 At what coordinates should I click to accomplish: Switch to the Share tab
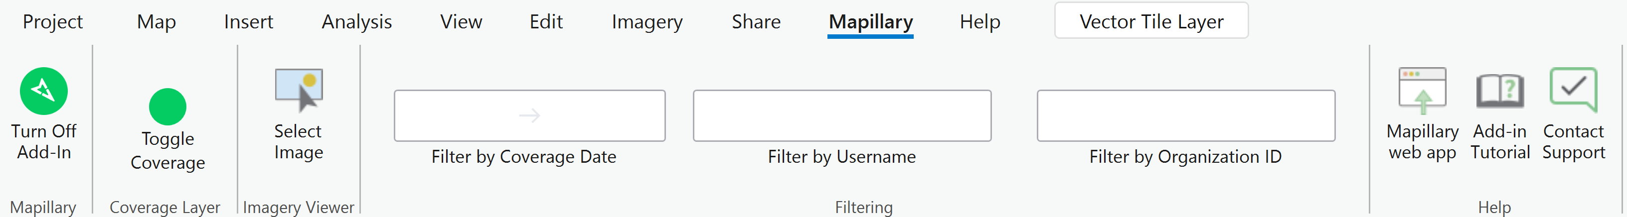pyautogui.click(x=756, y=22)
